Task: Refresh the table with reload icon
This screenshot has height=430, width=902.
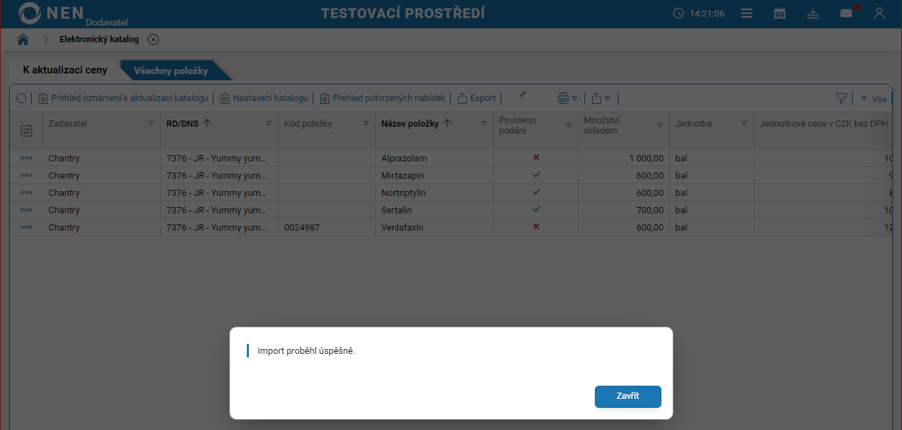Action: pos(21,98)
